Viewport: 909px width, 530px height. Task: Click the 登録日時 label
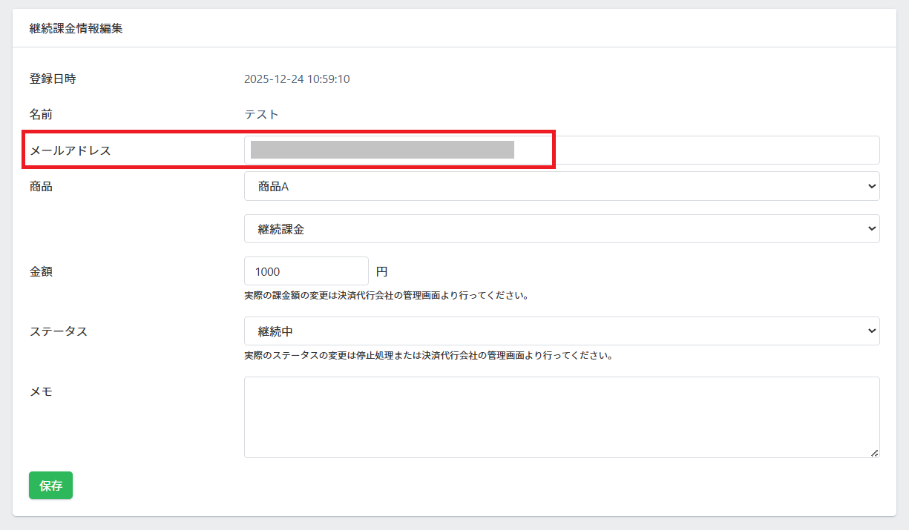53,79
